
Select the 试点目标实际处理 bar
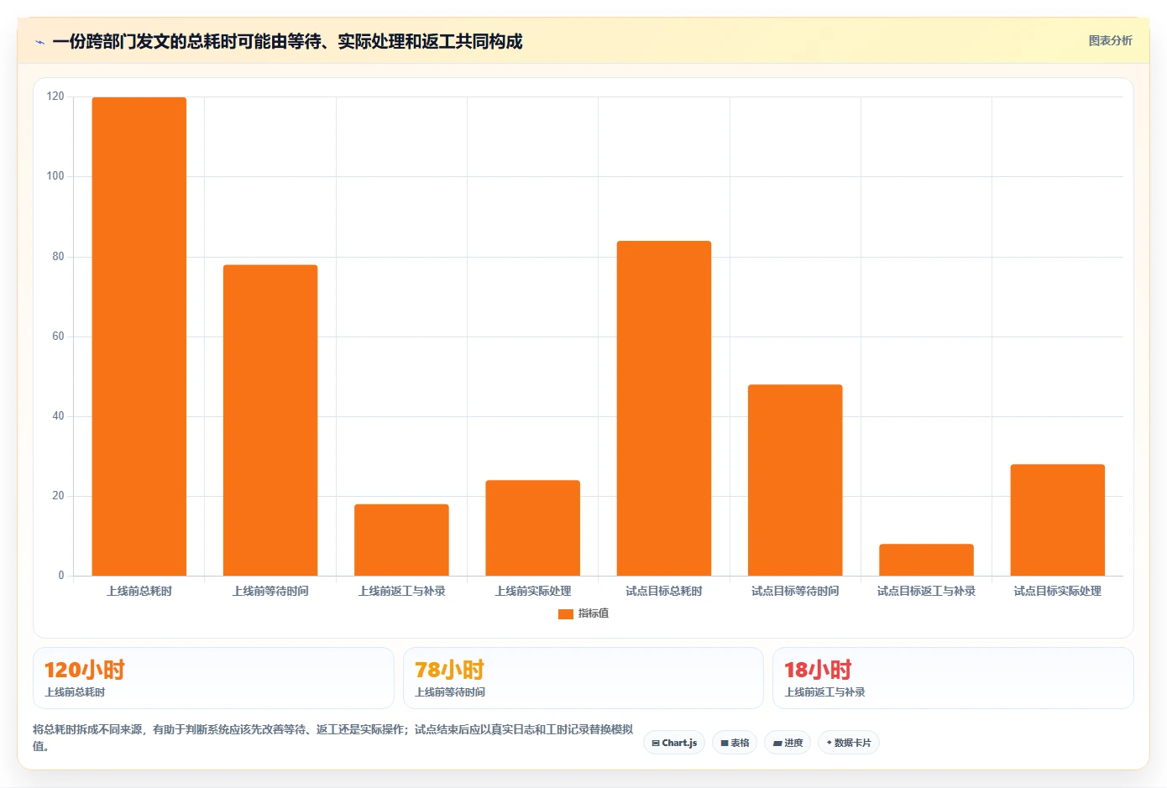(1058, 519)
